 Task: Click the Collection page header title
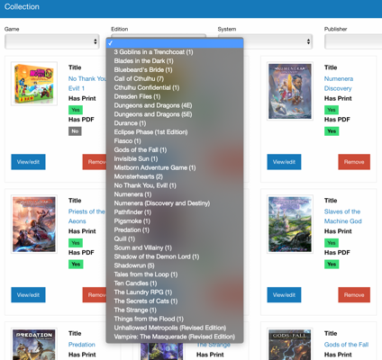pyautogui.click(x=22, y=7)
